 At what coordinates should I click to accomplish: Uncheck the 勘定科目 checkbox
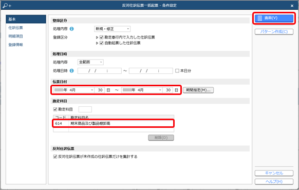pyautogui.click(x=55, y=109)
